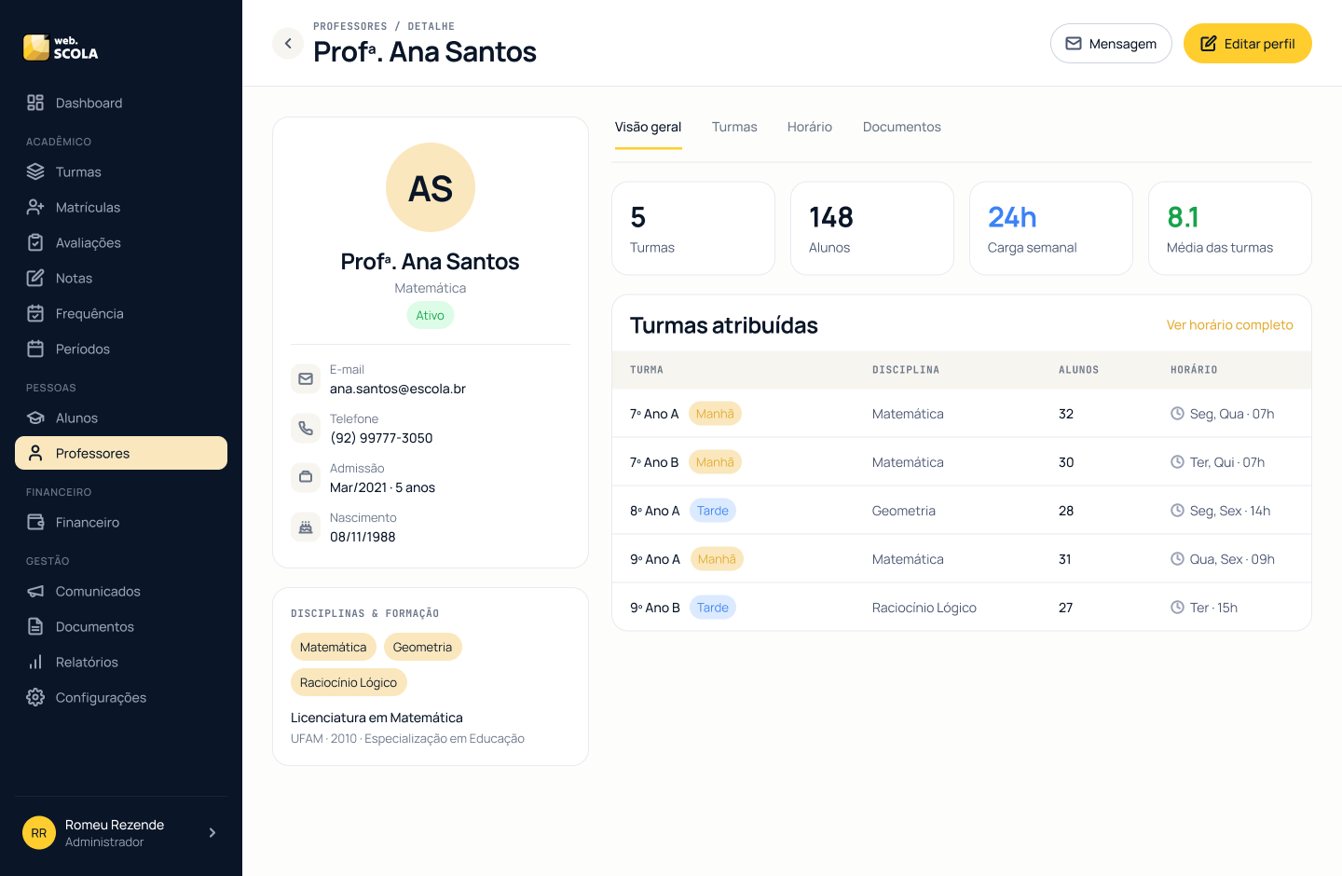
Task: Click the Frequência calendar-check icon
Action: [35, 313]
